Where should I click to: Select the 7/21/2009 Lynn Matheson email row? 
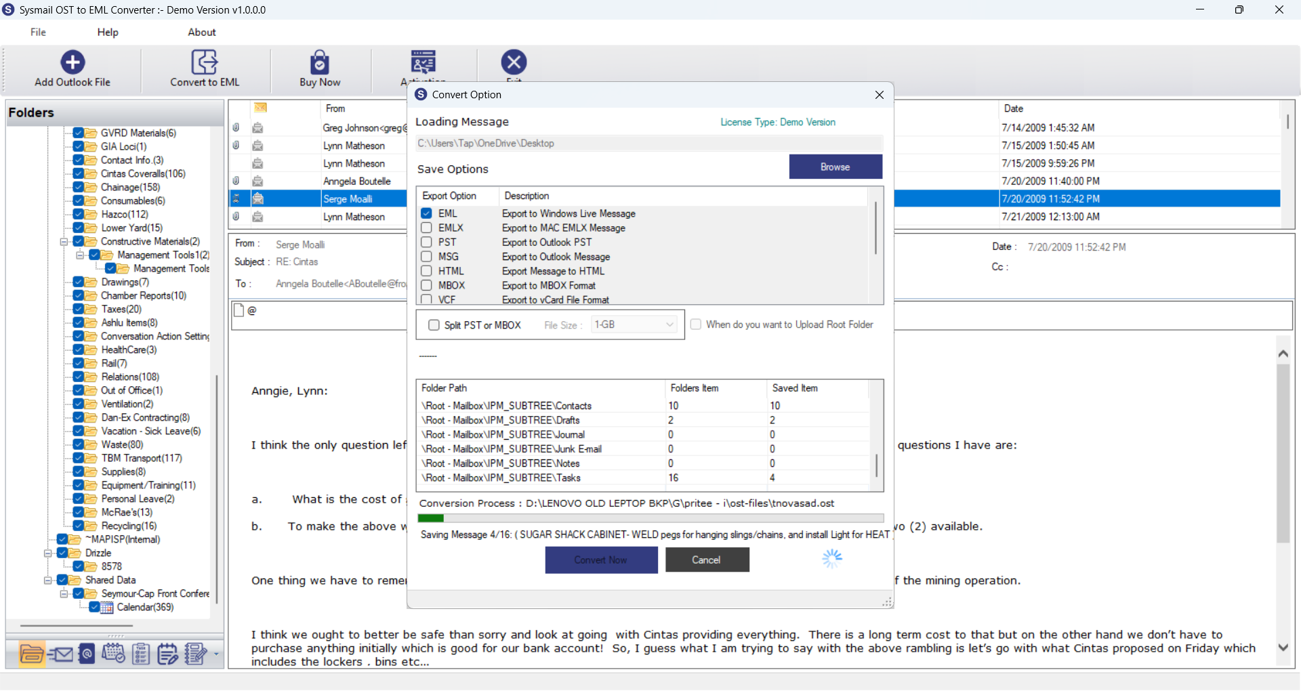pyautogui.click(x=754, y=217)
